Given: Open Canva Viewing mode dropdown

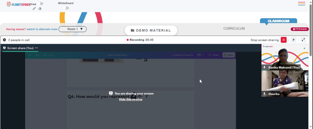Looking at the screenshot, I should (49, 55).
